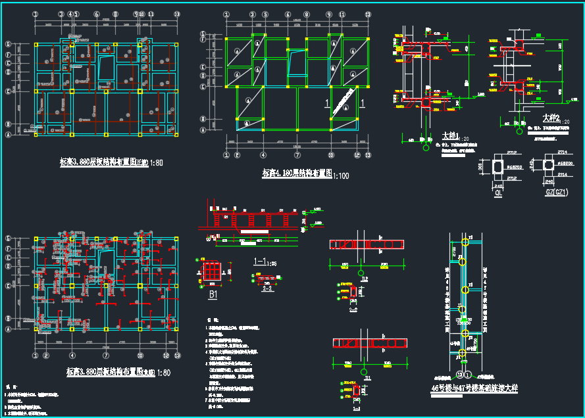
Task: Click the 1:100 scale text
Action: click(x=341, y=175)
